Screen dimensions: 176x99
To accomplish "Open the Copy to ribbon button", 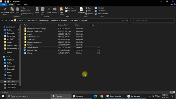I will click(x=42, y=11).
